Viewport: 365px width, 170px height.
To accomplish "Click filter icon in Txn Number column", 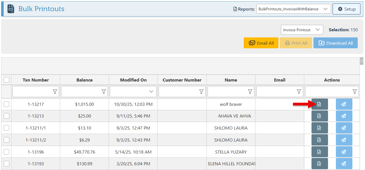I will coord(55,92).
